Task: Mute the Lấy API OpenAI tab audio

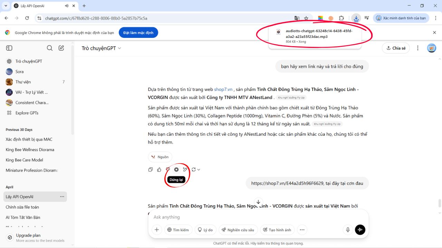Action: pyautogui.click(x=66, y=6)
